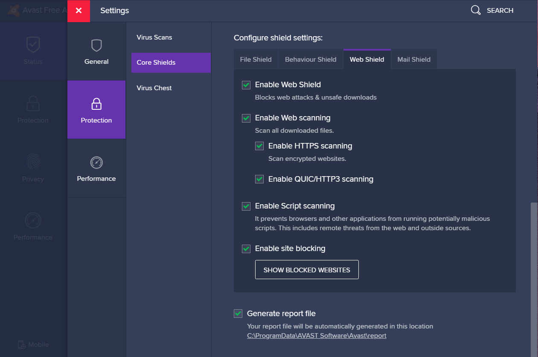Uncheck Enable Script scanning
The width and height of the screenshot is (538, 357).
coord(246,206)
